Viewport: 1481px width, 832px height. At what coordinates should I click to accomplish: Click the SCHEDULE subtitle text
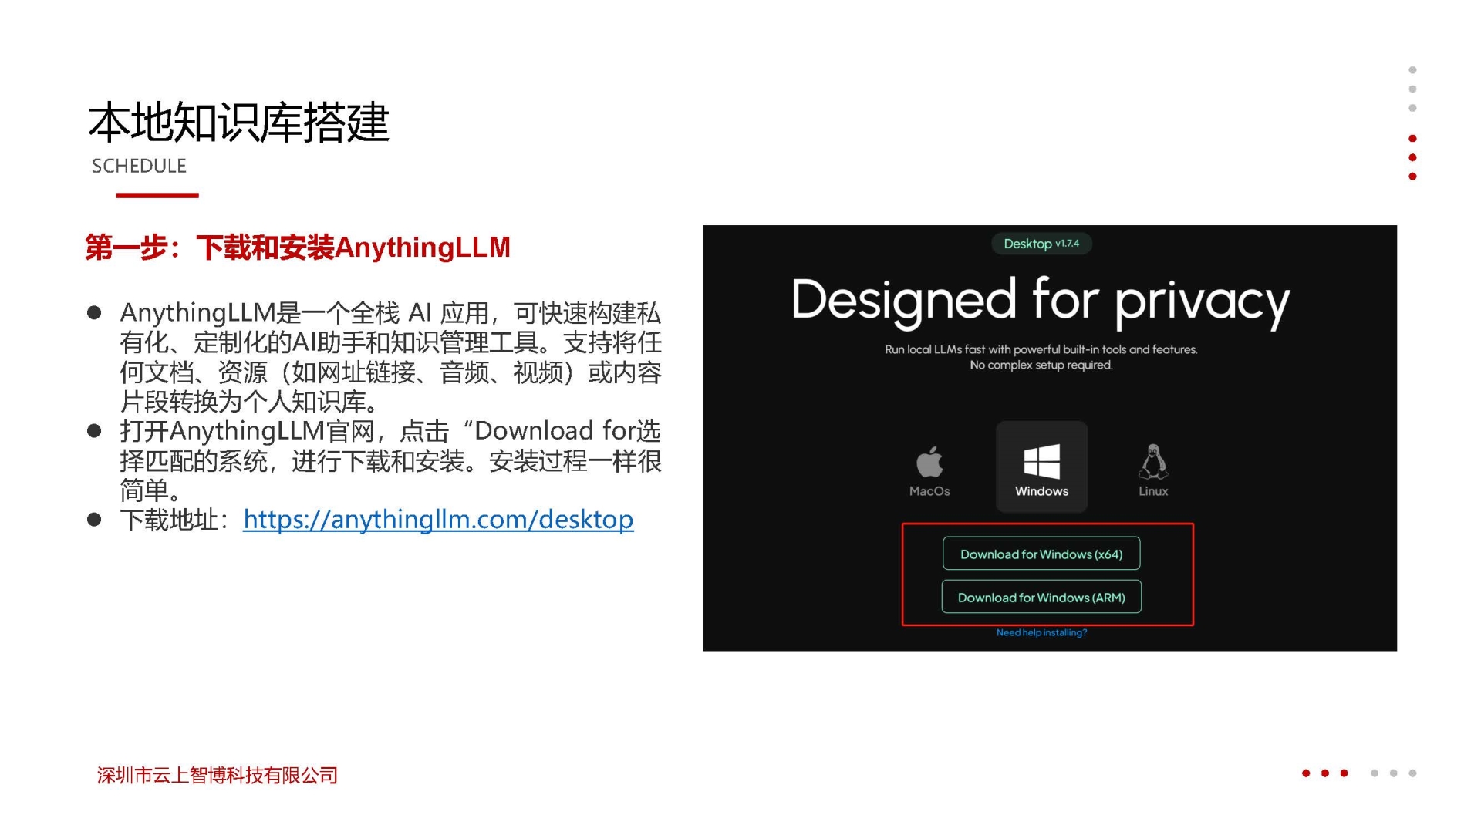[x=139, y=166]
